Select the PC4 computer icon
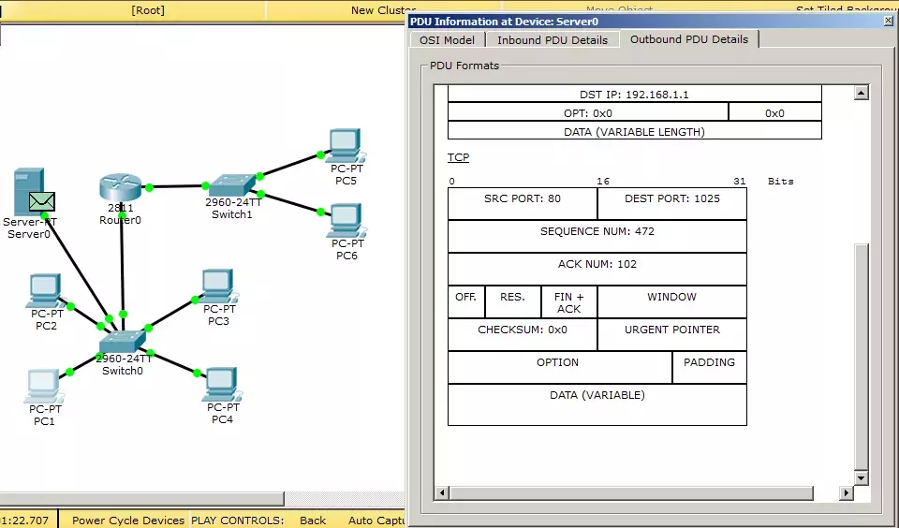This screenshot has height=528, width=899. pos(223,385)
